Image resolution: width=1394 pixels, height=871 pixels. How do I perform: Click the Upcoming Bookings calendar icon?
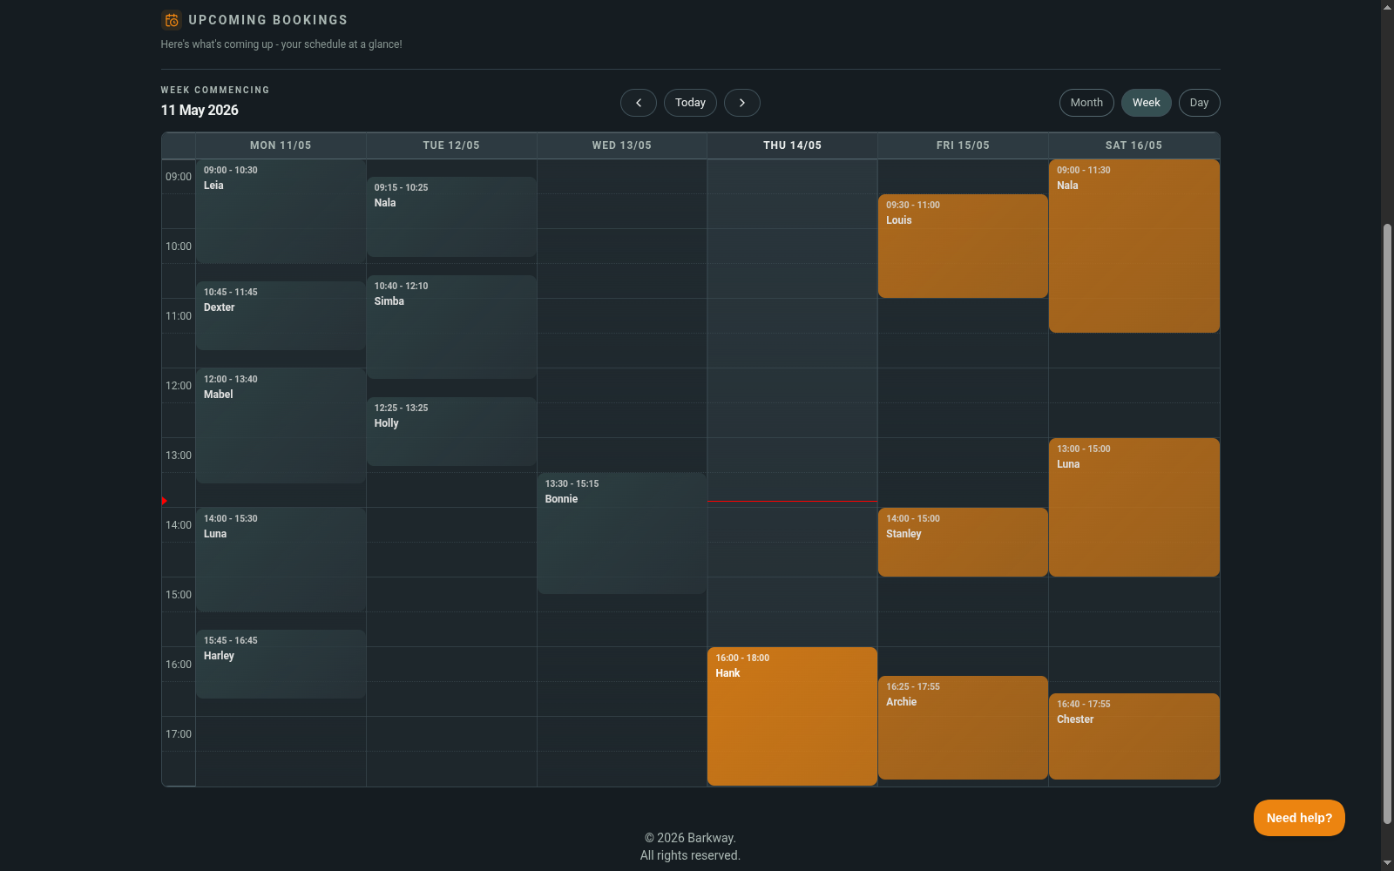coord(172,20)
